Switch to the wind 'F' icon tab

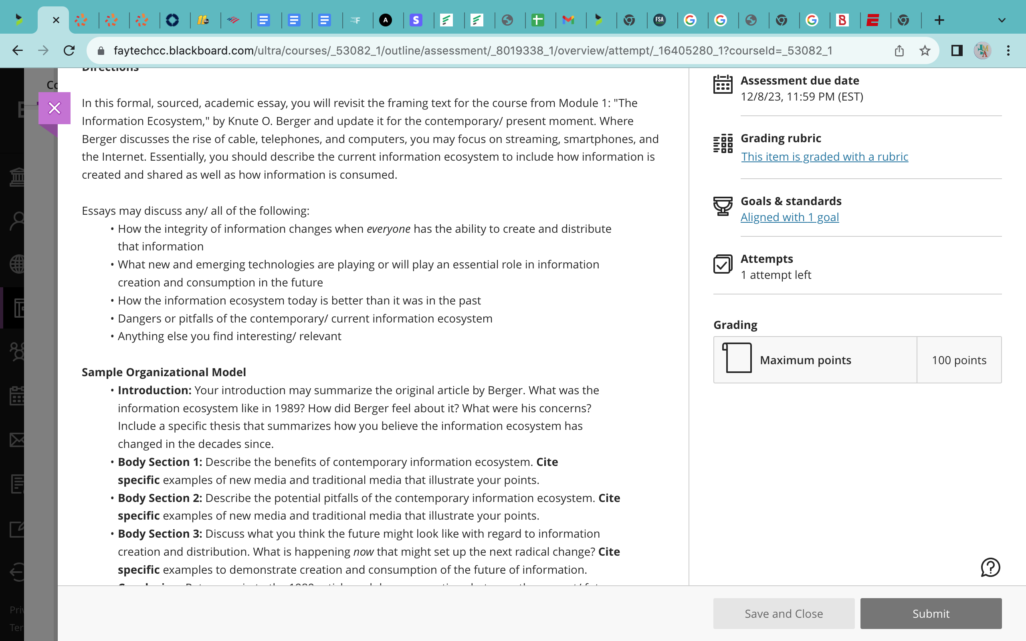coord(355,20)
